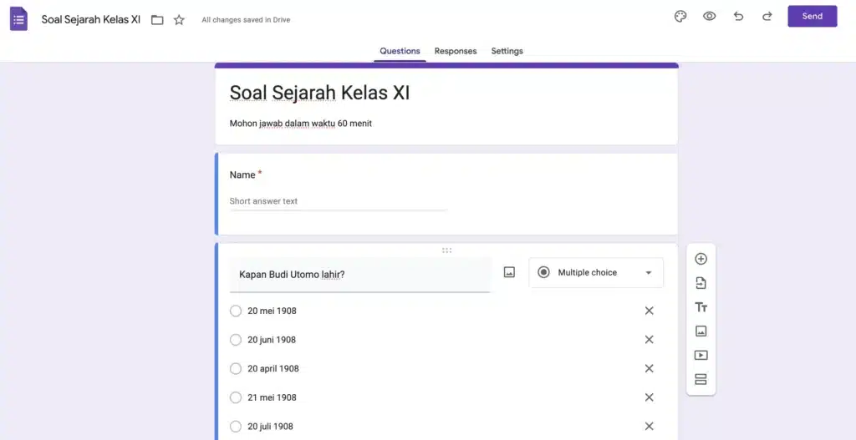
Task: Add title and description with Tt icon
Action: [x=701, y=307]
